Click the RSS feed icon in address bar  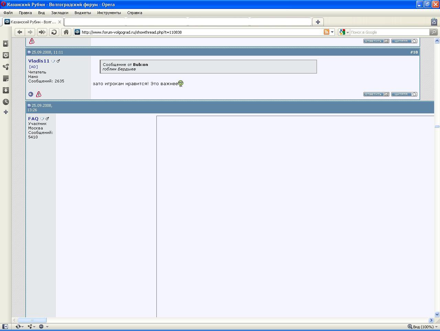tap(326, 32)
